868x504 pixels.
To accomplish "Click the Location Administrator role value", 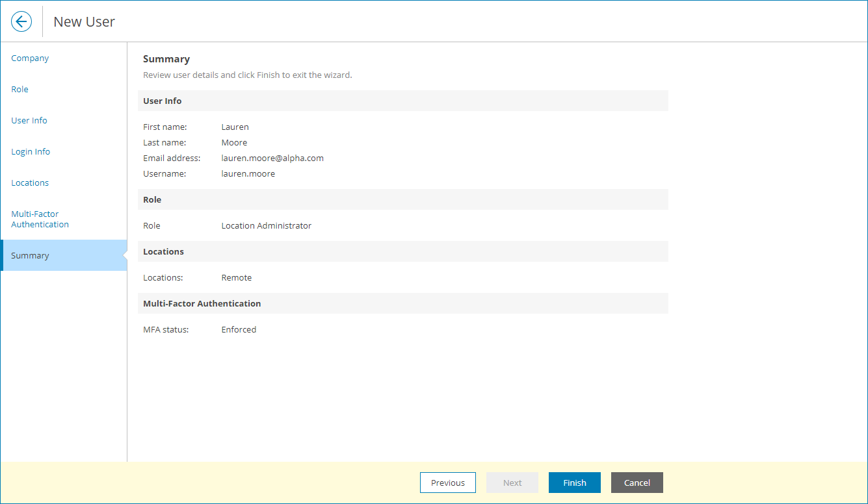I will click(267, 225).
